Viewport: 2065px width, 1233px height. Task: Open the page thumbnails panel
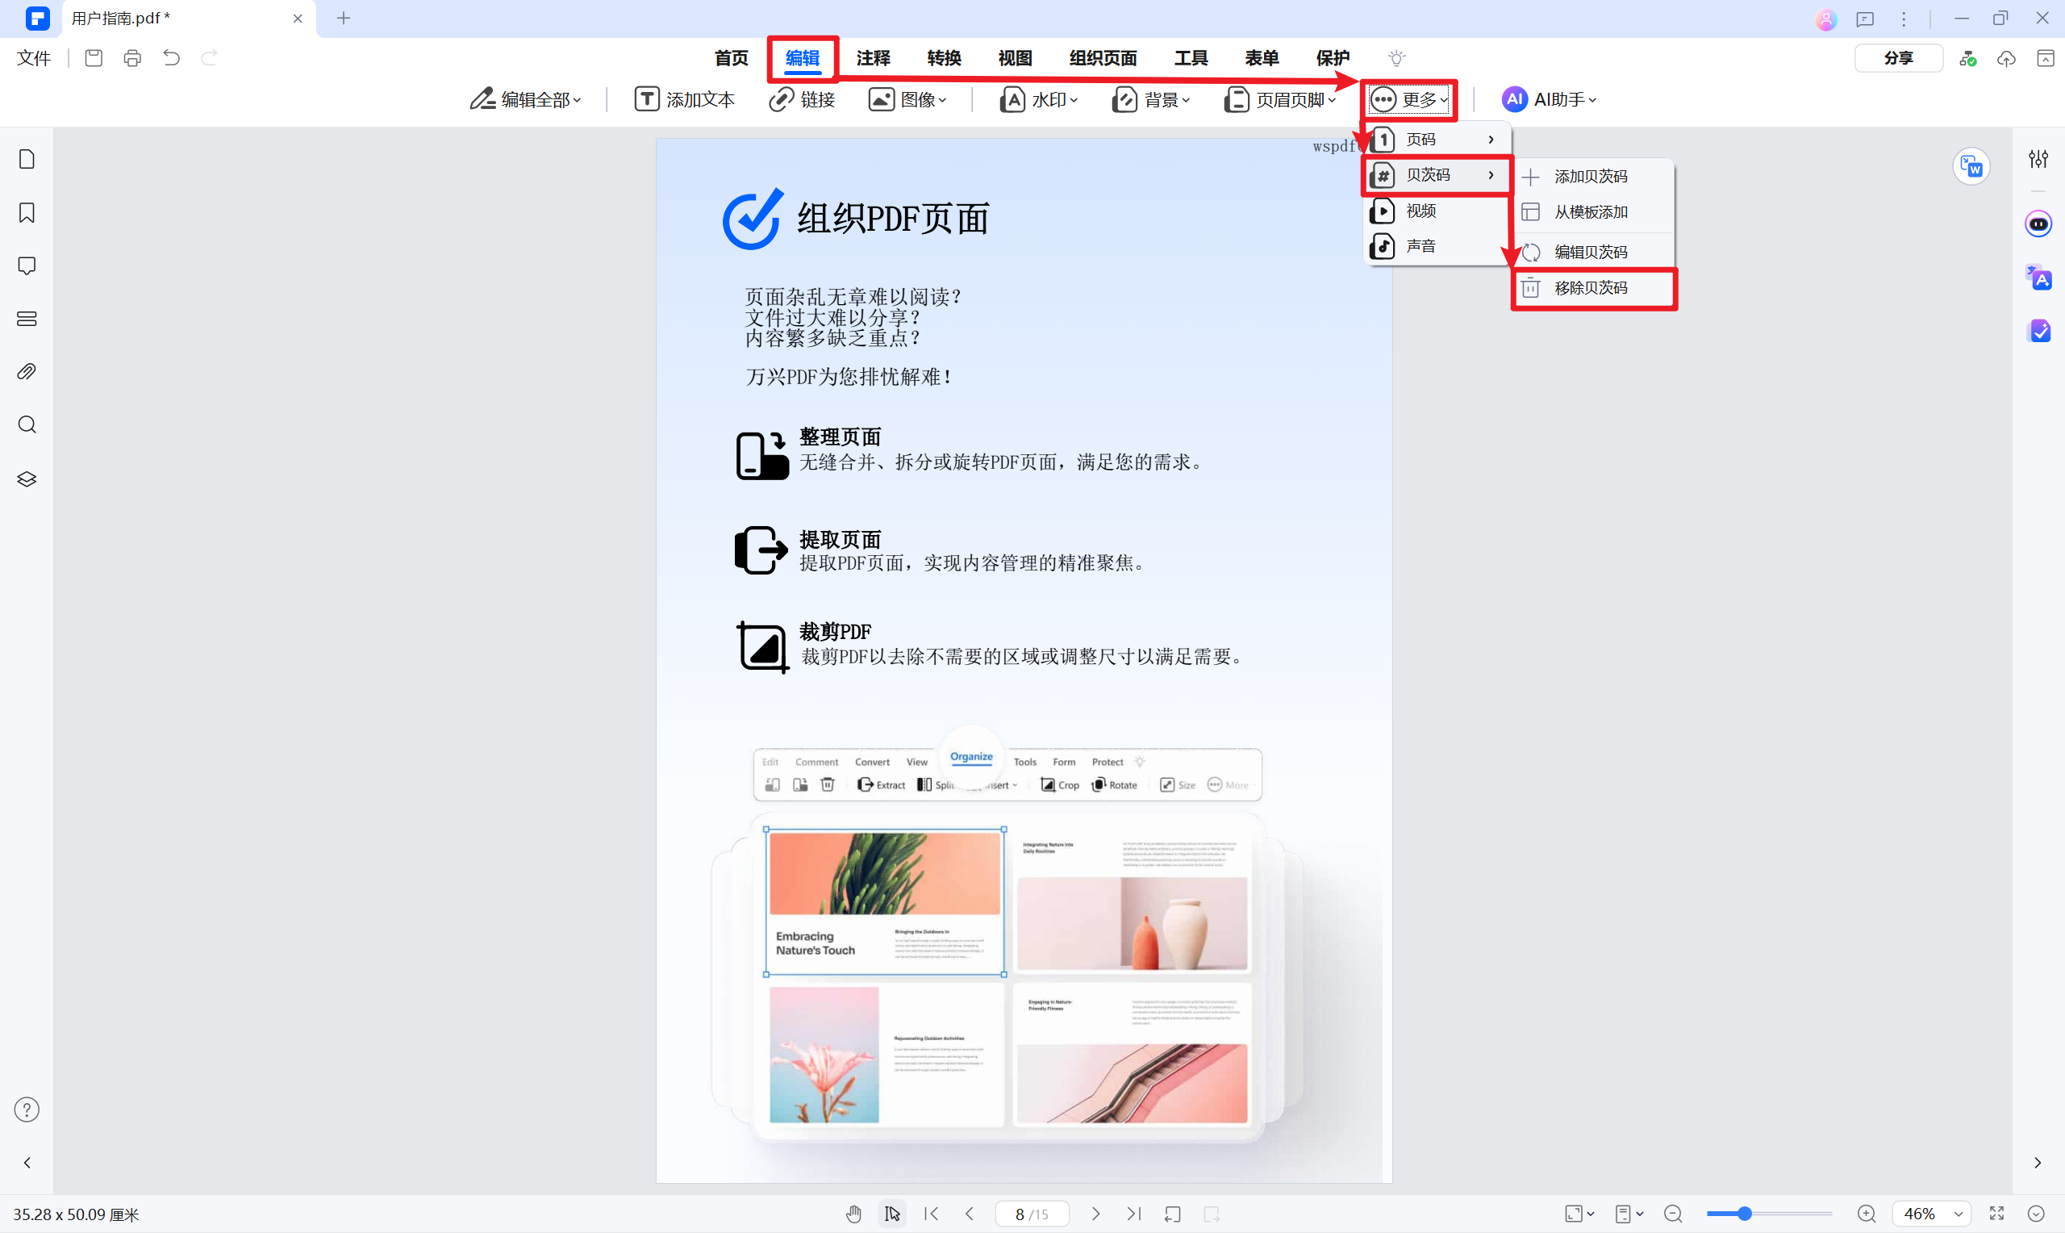coord(26,158)
